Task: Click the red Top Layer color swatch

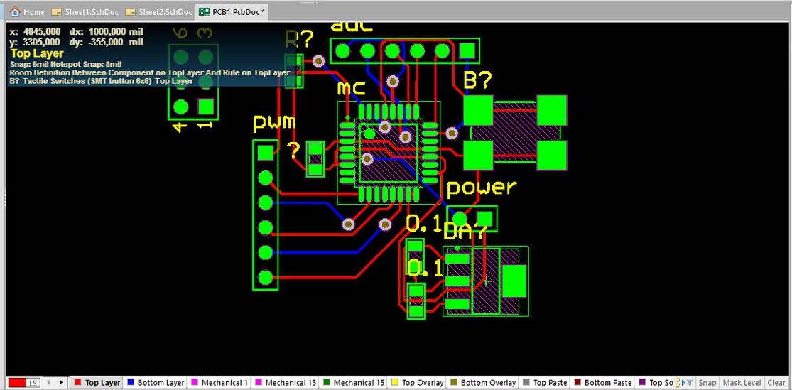Action: pyautogui.click(x=78, y=382)
